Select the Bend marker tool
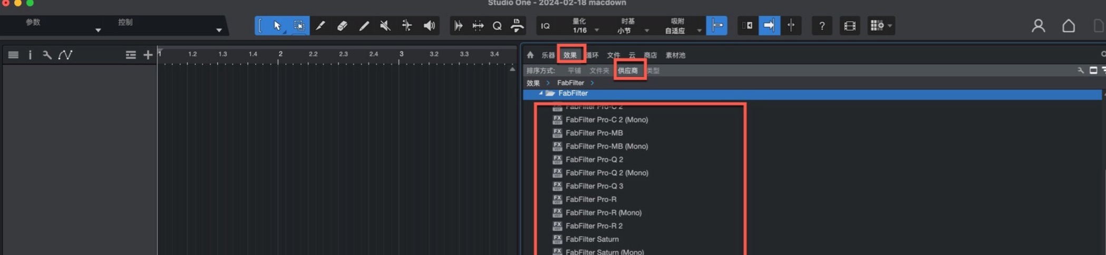This screenshot has height=255, width=1106. [407, 26]
